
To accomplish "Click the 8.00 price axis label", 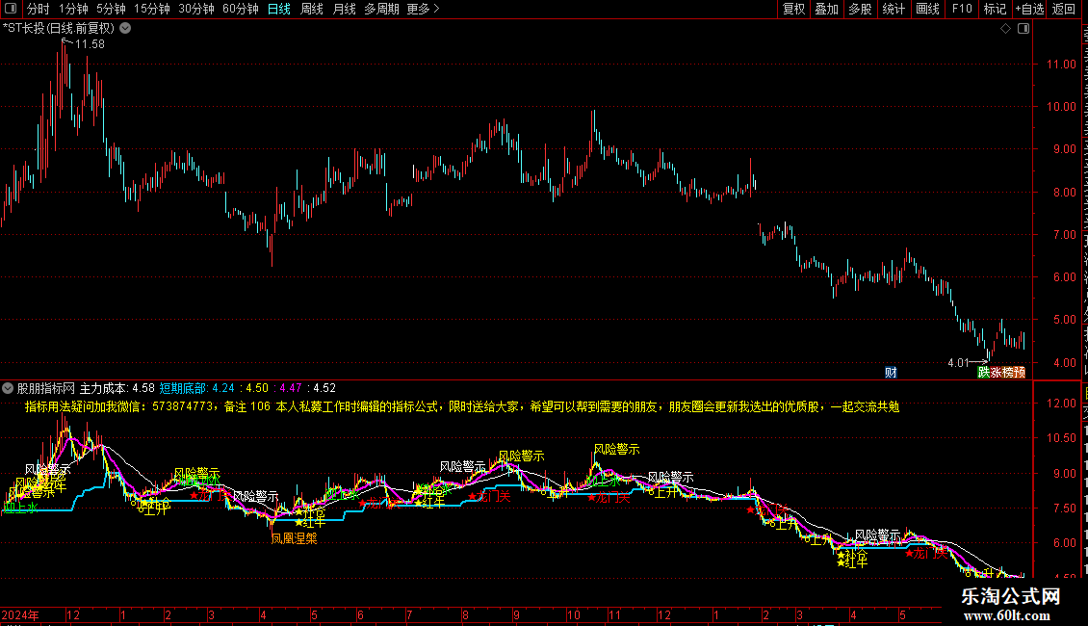I will tap(1064, 193).
